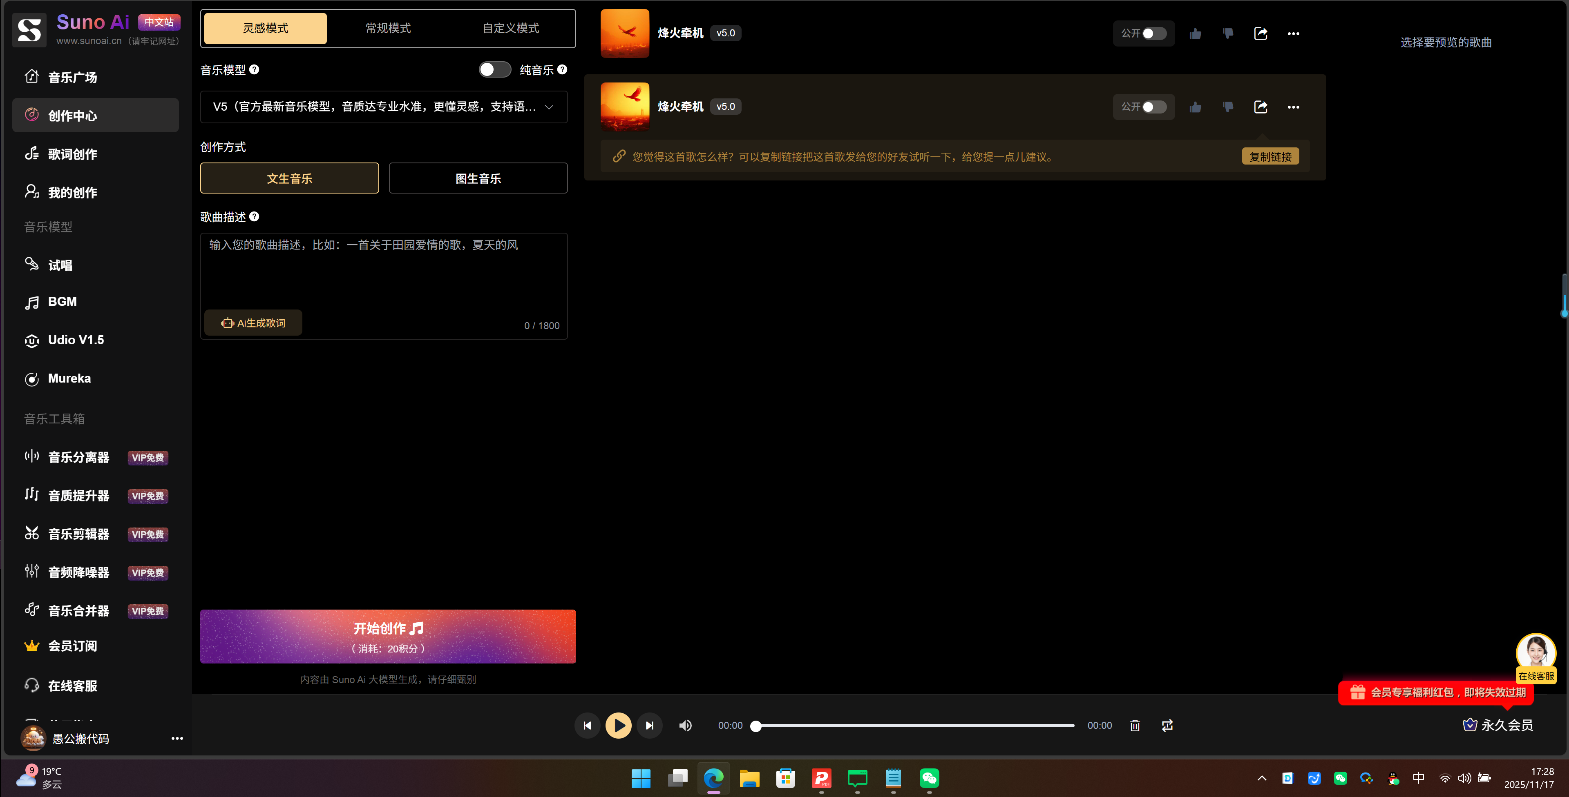The image size is (1569, 797).
Task: Click the 复制链接 button
Action: (x=1270, y=156)
